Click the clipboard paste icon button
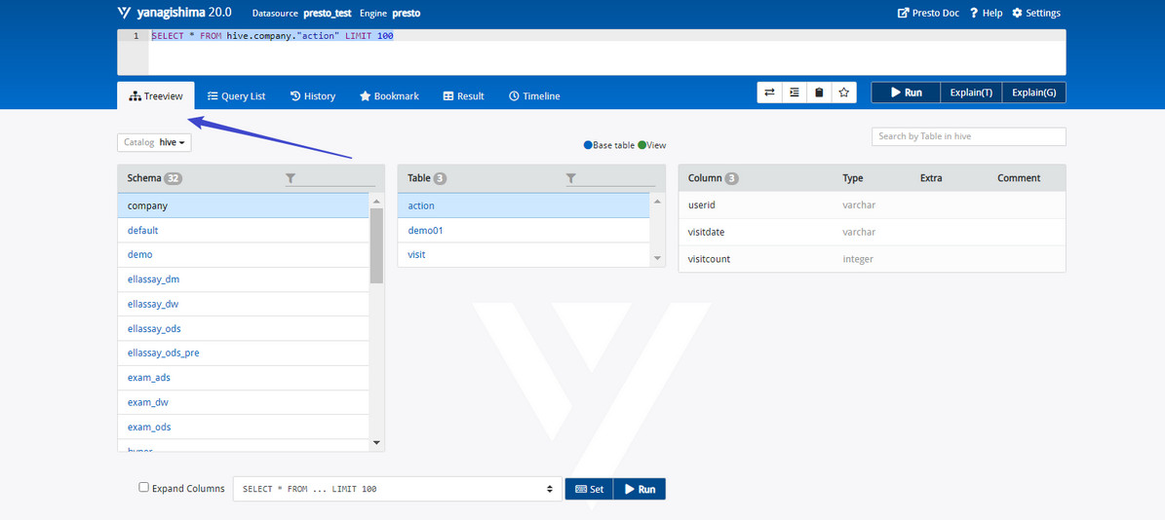This screenshot has width=1165, height=520. pyautogui.click(x=819, y=93)
